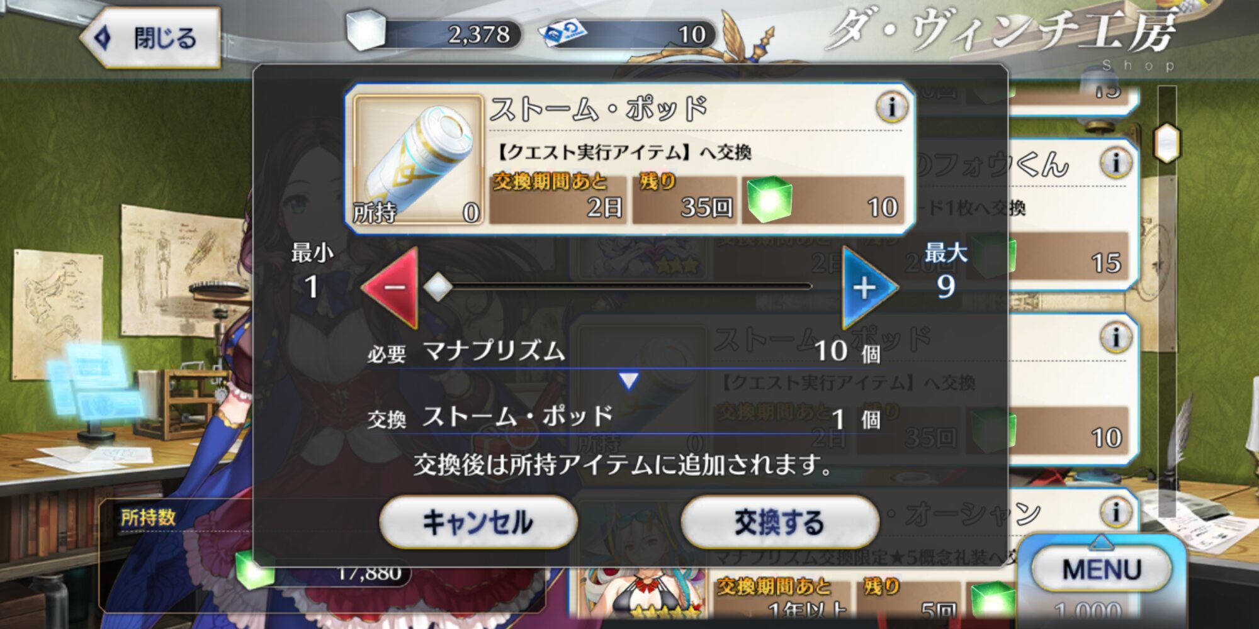Click the quantity slider diamond handle
Image resolution: width=1259 pixels, height=629 pixels.
(x=438, y=287)
